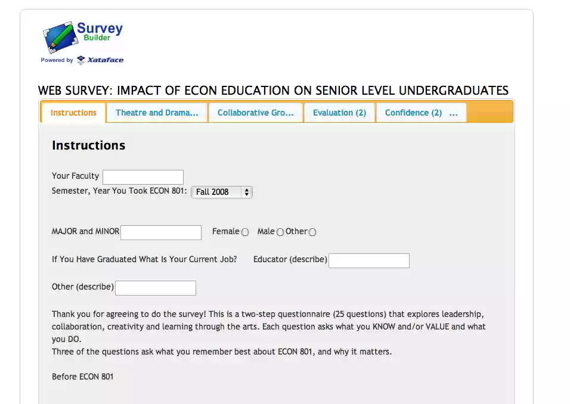Go to the Evaluation (2) tab
This screenshot has width=570, height=404.
point(339,113)
